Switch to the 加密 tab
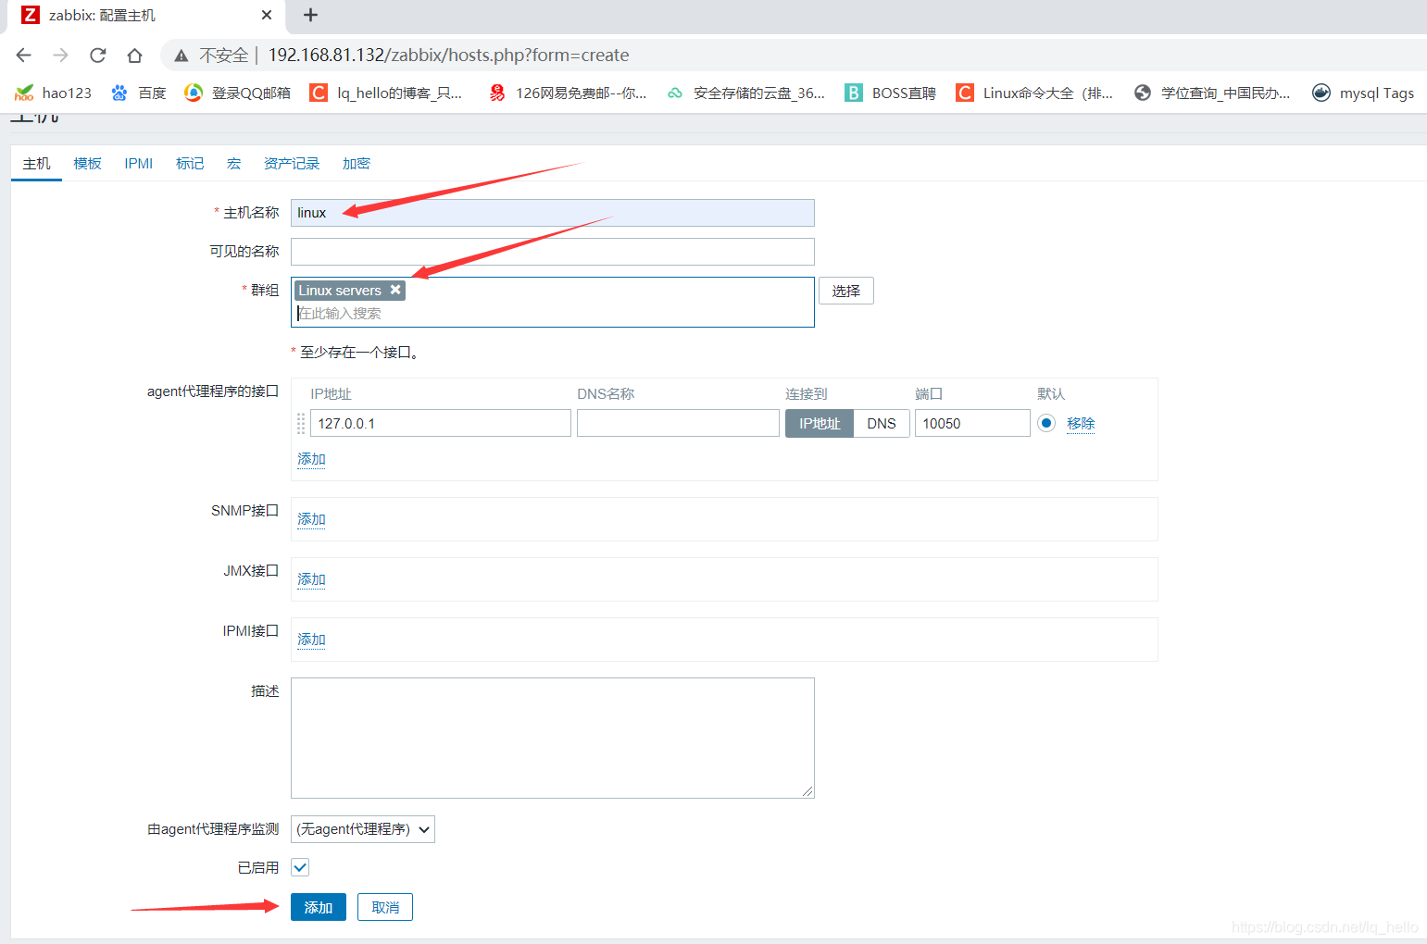Screen dimensions: 1427x944 [x=357, y=164]
